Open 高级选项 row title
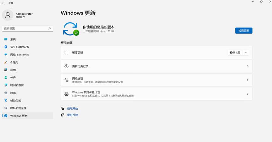The width and height of the screenshot is (272, 142). pyautogui.click(x=78, y=78)
